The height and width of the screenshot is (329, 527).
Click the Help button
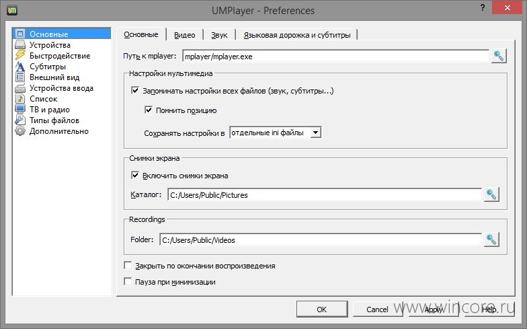(x=489, y=309)
